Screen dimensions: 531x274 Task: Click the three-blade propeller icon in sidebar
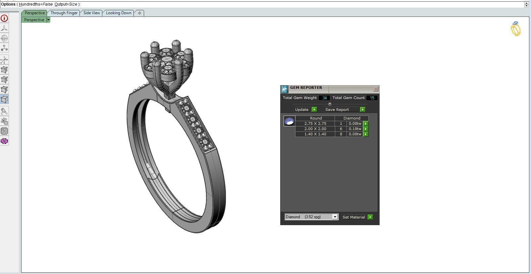[x=4, y=28]
